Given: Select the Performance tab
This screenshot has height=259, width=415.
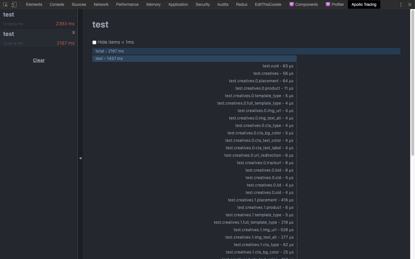Looking at the screenshot, I should [x=127, y=5].
